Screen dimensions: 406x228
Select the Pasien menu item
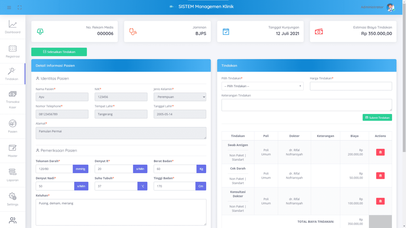coord(13,126)
